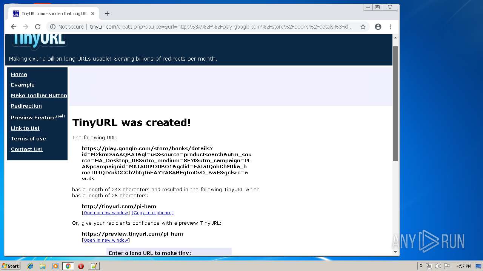This screenshot has height=271, width=483.
Task: Click the long Google Play URL text
Action: [x=166, y=163]
